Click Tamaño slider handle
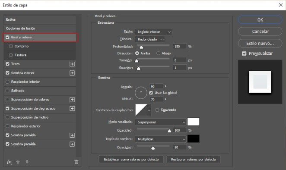The height and width of the screenshot is (170, 286). pyautogui.click(x=137, y=61)
